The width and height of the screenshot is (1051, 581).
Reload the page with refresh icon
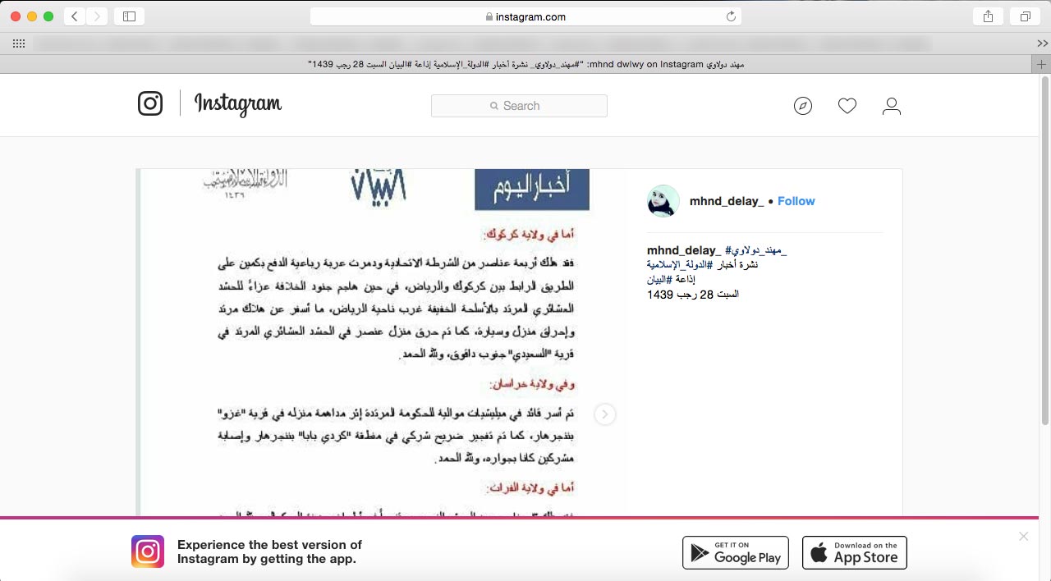pos(731,16)
